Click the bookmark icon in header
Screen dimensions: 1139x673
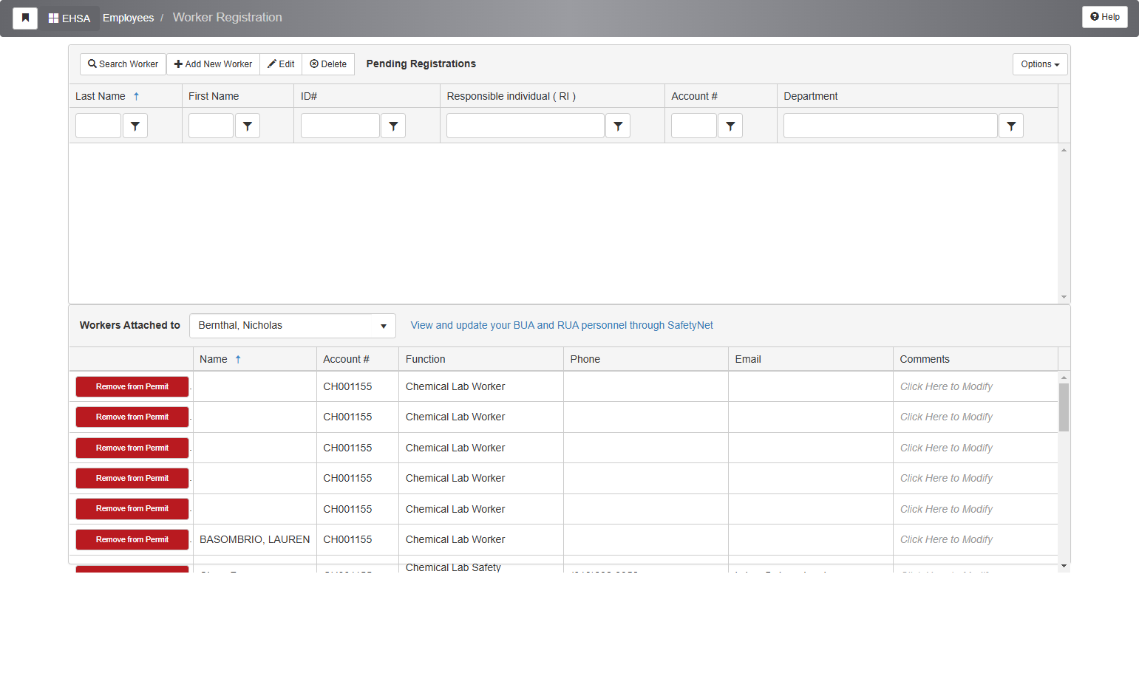coord(25,18)
